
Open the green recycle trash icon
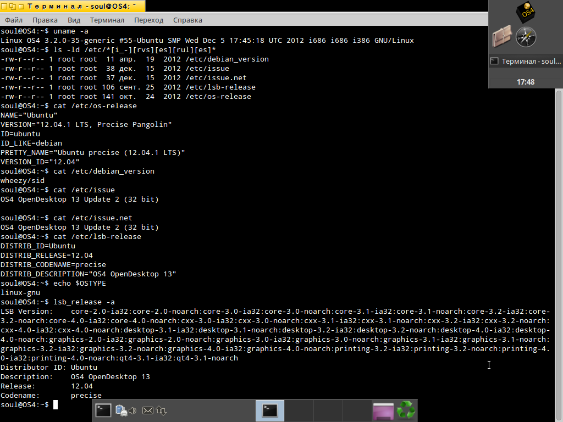[406, 410]
